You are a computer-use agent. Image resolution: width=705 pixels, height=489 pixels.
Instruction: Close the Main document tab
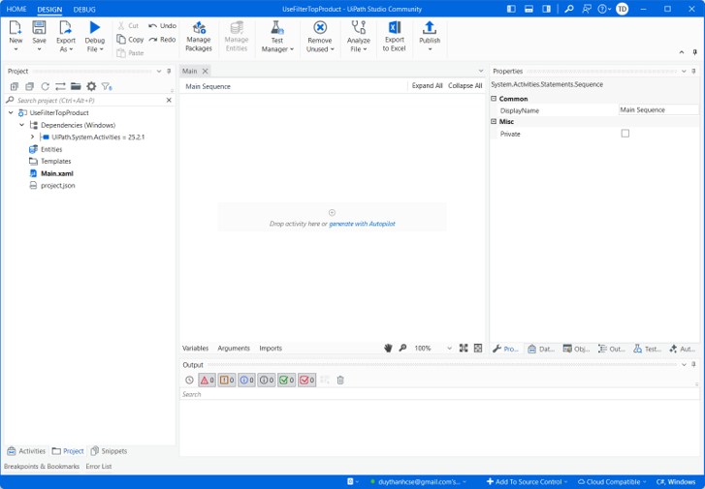pyautogui.click(x=205, y=71)
